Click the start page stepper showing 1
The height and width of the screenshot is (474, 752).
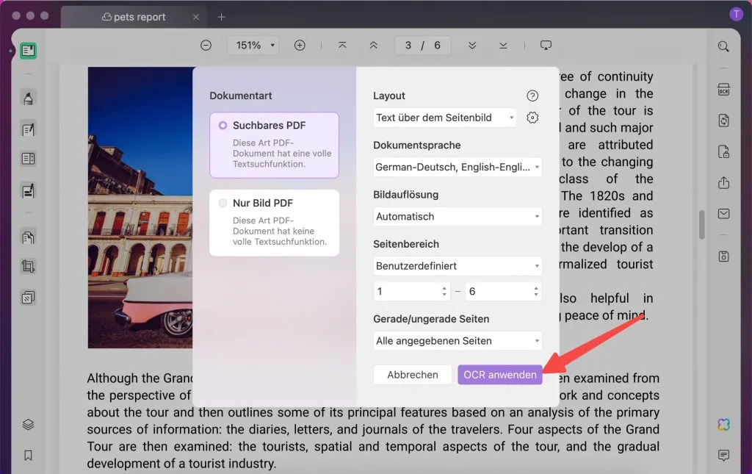(x=411, y=291)
